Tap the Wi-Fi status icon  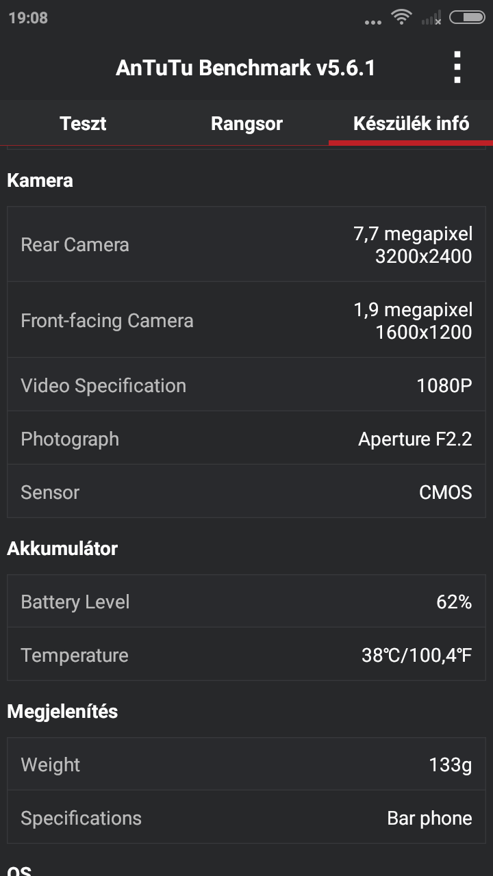pos(401,18)
